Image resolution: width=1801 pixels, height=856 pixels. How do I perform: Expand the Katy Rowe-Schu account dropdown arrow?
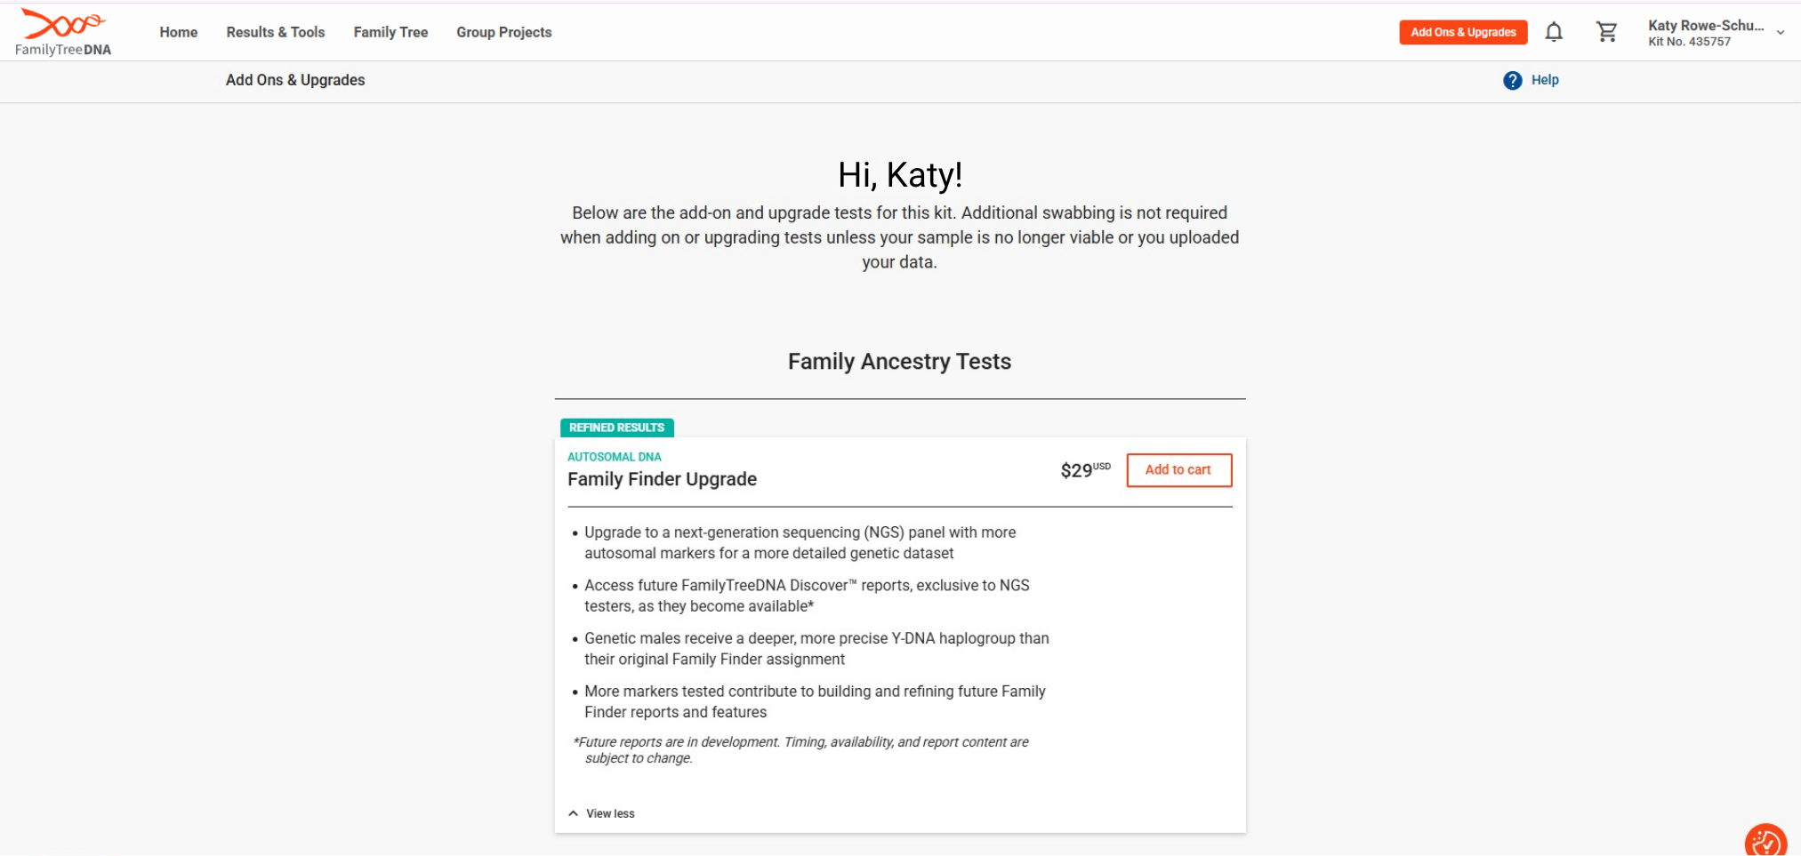click(x=1781, y=33)
